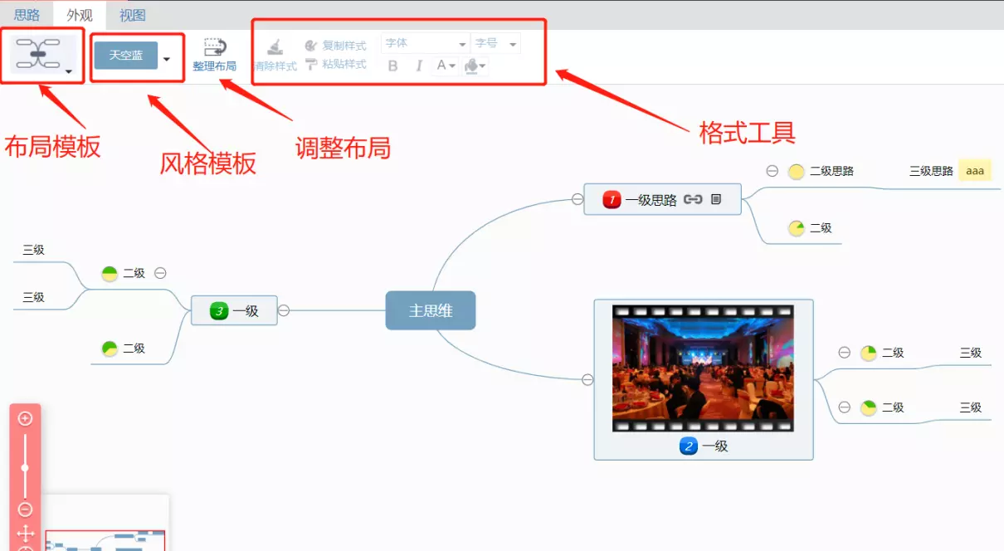The width and height of the screenshot is (1004, 551).
Task: Click the zoom in plus icon
Action: (25, 418)
